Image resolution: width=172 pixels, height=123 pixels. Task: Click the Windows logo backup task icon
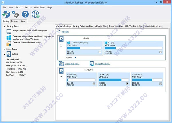point(9,38)
